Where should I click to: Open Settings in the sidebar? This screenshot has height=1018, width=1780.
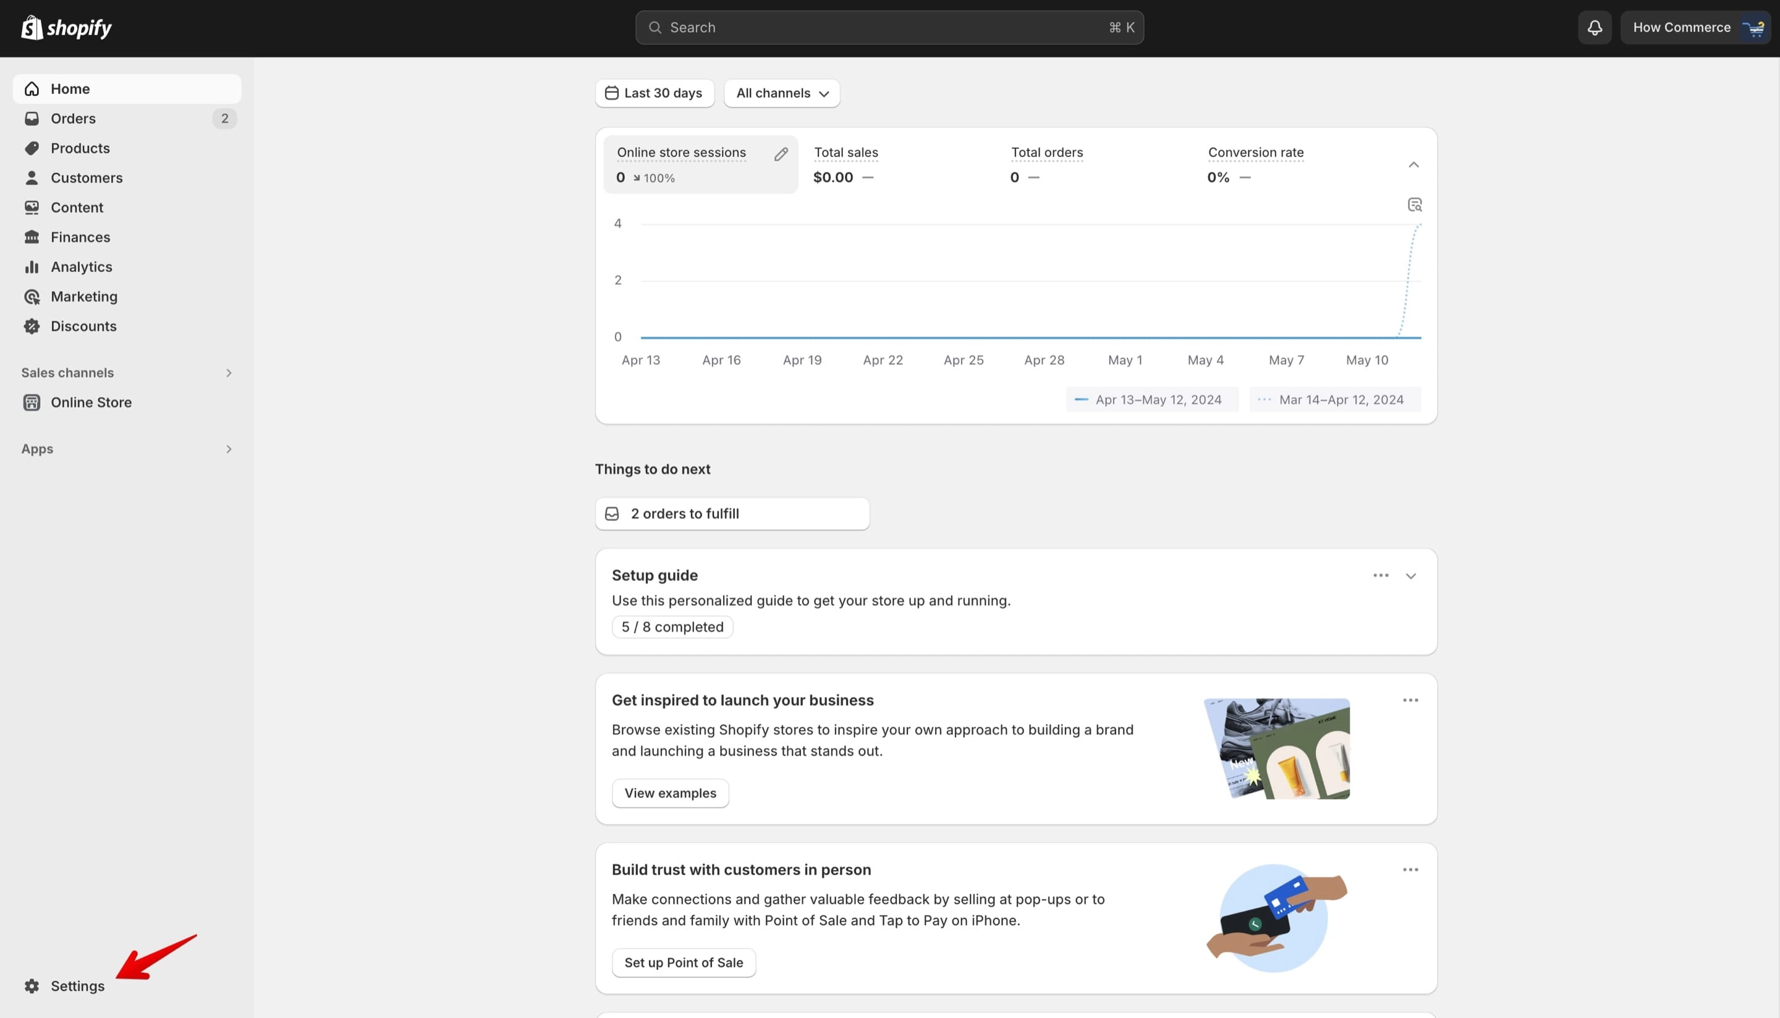coord(127,986)
